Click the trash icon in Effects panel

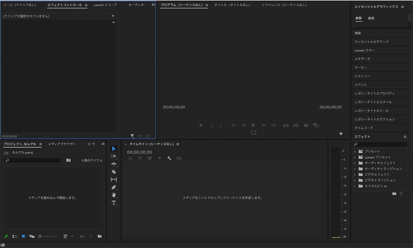(x=401, y=193)
